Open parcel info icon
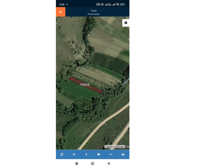This screenshot has width=224, height=168. [x=86, y=154]
